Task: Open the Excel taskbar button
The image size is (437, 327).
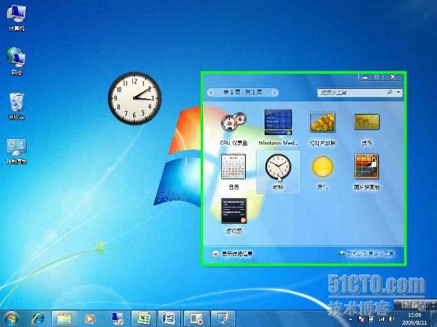Action: (x=143, y=318)
